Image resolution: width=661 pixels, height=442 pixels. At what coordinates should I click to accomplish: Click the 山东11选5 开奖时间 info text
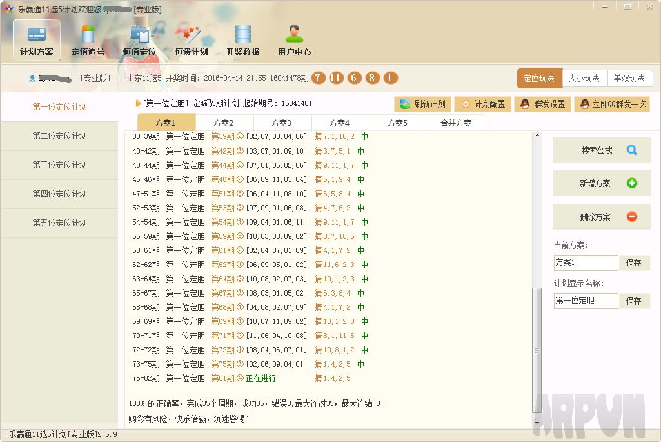point(217,78)
